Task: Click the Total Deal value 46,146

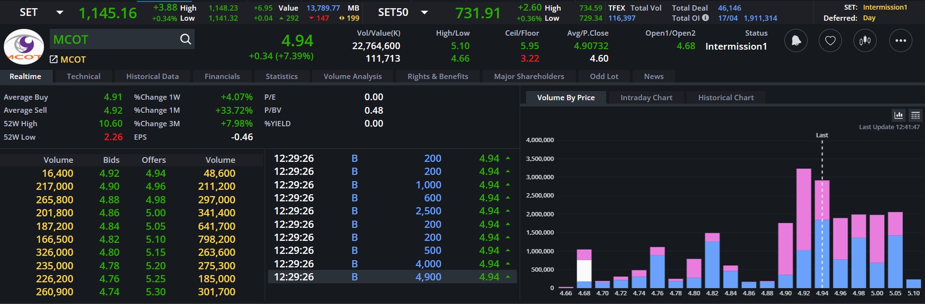Action: [x=729, y=8]
